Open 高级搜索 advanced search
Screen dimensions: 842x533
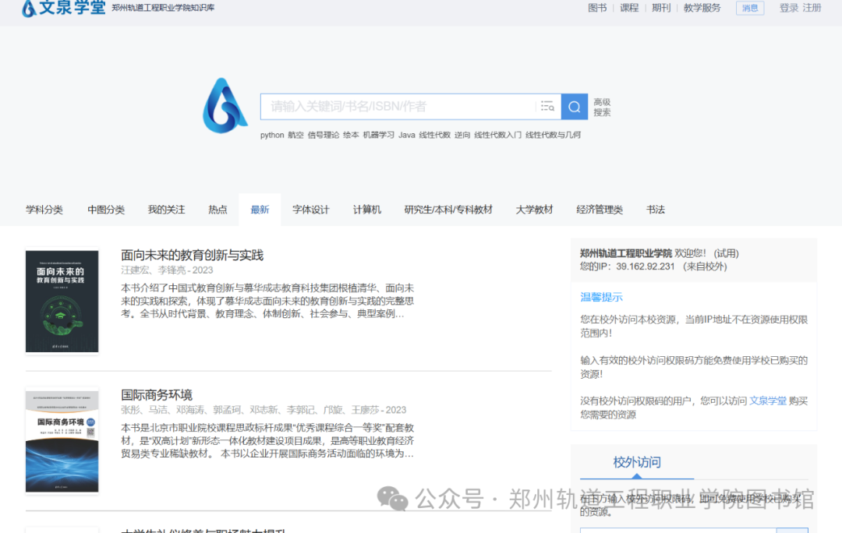click(x=602, y=107)
